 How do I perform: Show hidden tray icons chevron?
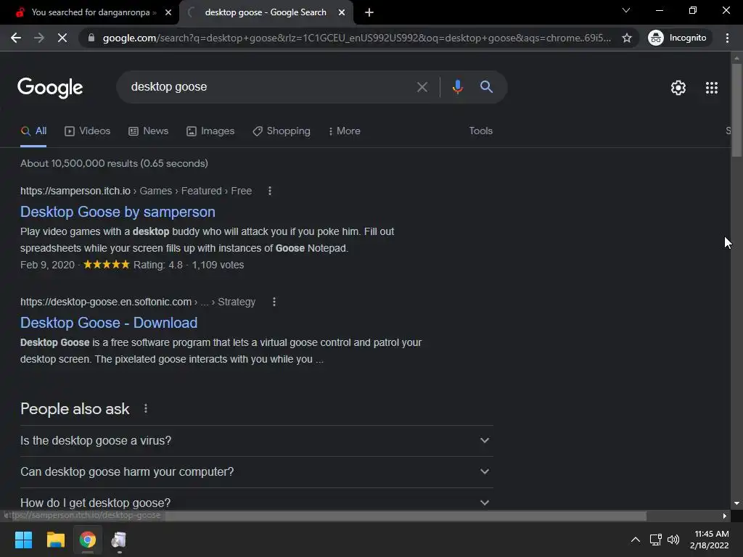pyautogui.click(x=636, y=540)
